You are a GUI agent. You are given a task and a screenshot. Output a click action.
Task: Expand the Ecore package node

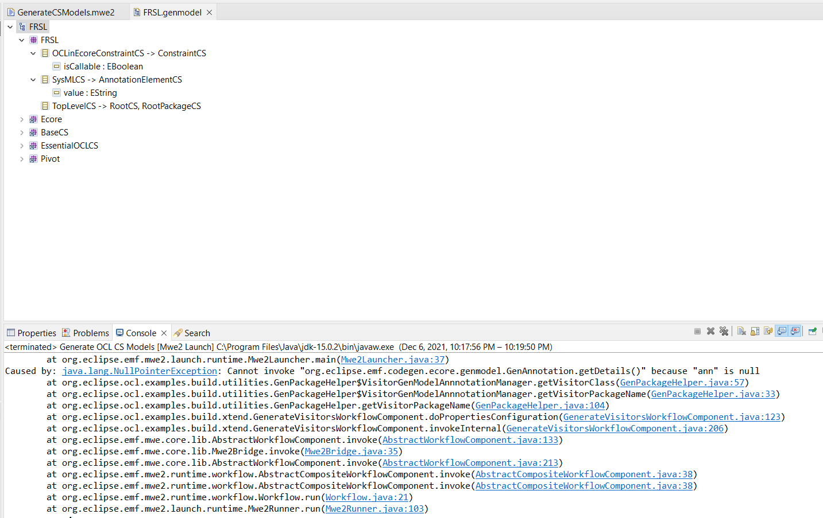pos(22,119)
